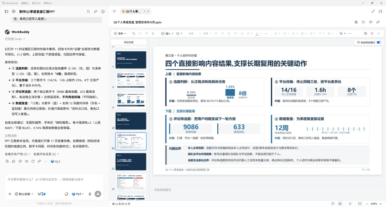Toggle superscript formatting
This screenshot has height=207, width=386.
(x=235, y=33)
